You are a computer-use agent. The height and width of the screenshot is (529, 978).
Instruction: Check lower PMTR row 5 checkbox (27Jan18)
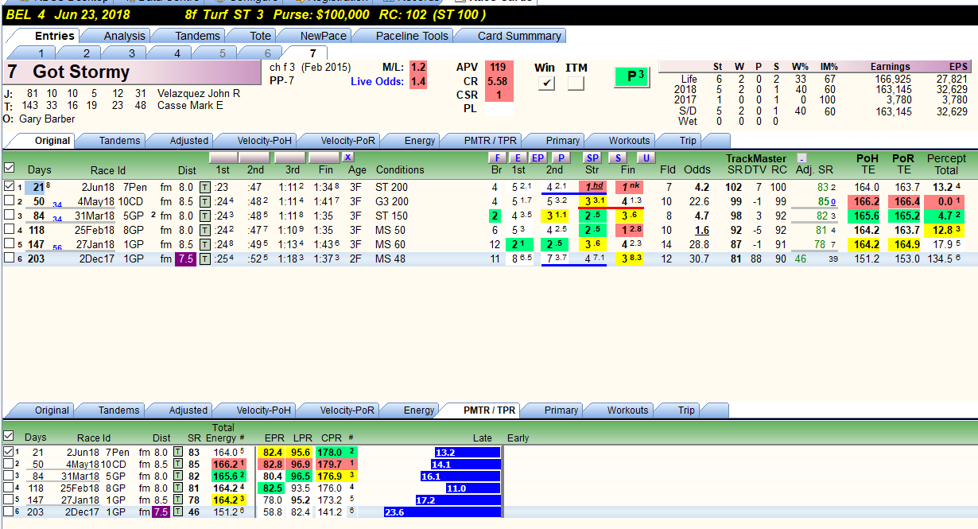pyautogui.click(x=9, y=500)
